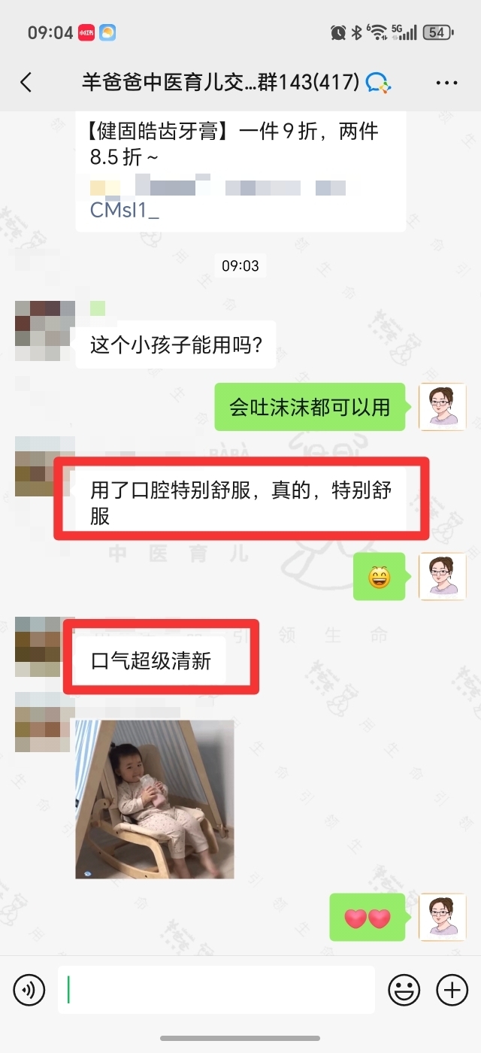
Task: Tap the chat bubble icon beside group title
Action: point(378,83)
